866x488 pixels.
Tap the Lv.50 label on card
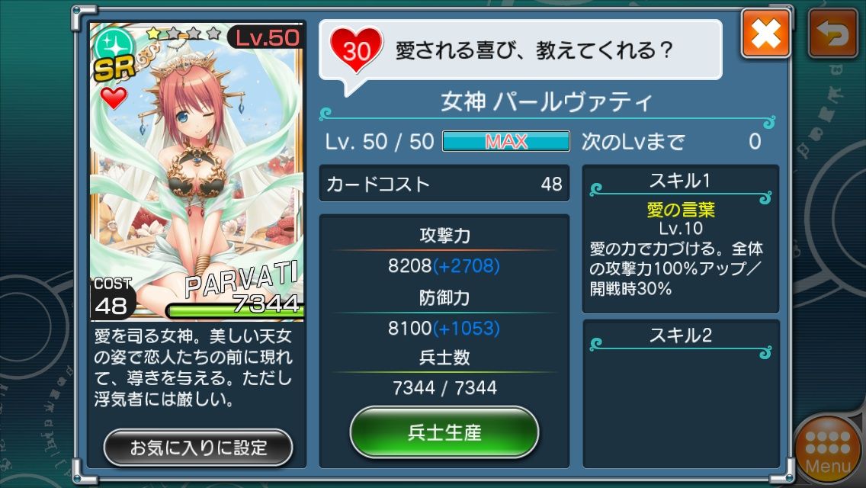[x=266, y=37]
